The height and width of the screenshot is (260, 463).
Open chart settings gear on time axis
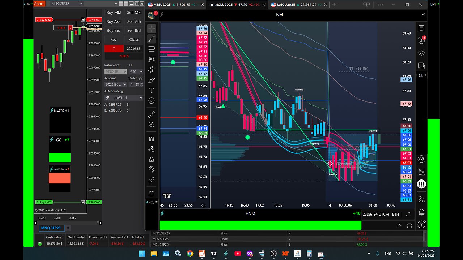(x=204, y=205)
